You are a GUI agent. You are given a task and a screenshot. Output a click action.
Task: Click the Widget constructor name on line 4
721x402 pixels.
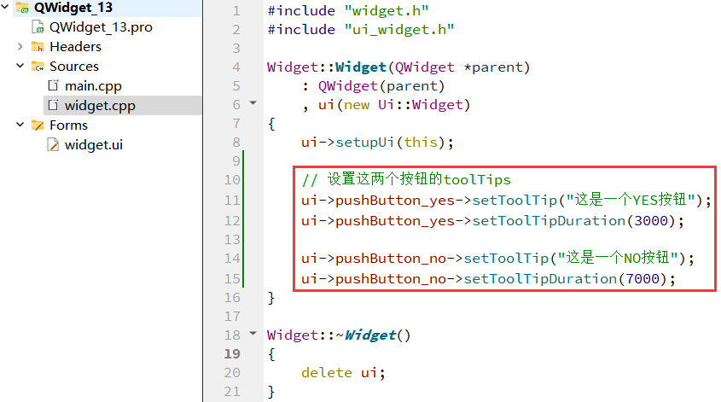360,67
